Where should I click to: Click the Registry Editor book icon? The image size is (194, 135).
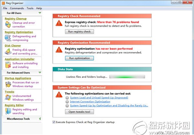coord(8,111)
